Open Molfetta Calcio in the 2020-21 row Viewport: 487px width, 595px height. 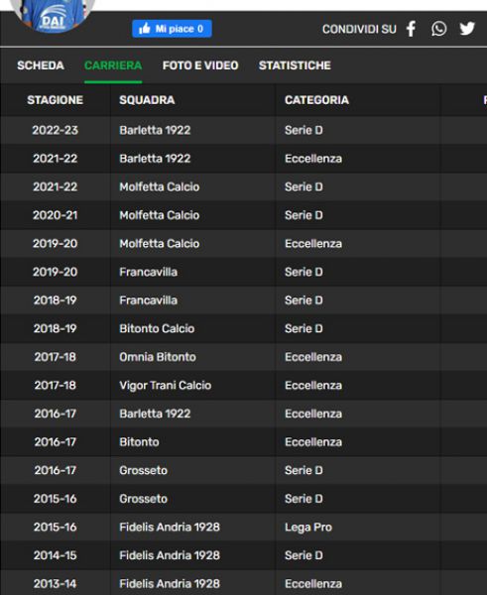tap(159, 215)
